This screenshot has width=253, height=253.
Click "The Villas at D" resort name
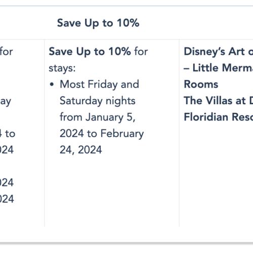pos(219,101)
